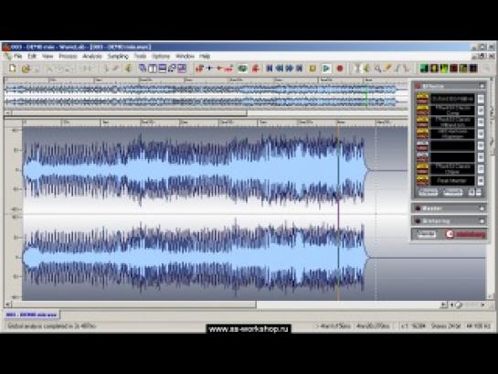This screenshot has width=498, height=374.
Task: Open the Options menu
Action: (x=161, y=57)
